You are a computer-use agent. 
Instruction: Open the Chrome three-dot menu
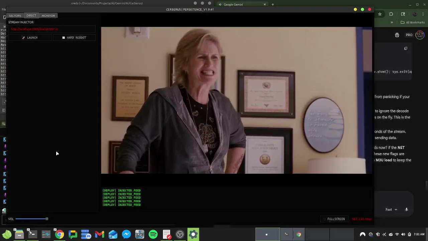(424, 14)
